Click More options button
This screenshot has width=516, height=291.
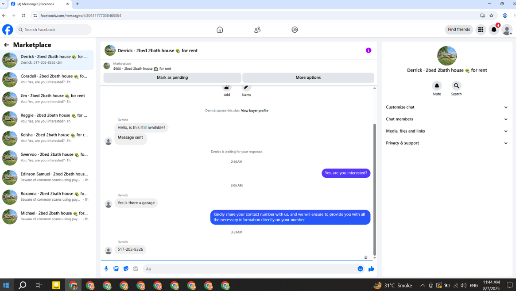pos(308,77)
